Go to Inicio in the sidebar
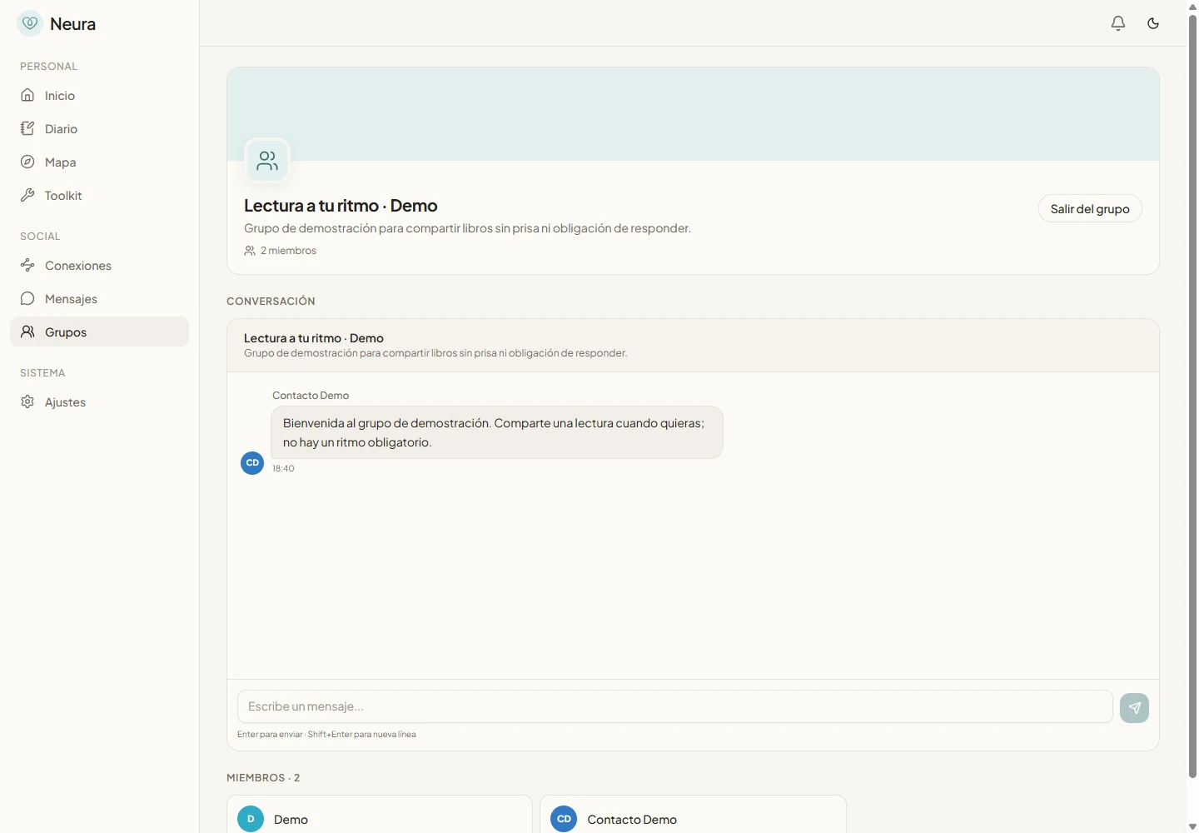 [x=100, y=96]
